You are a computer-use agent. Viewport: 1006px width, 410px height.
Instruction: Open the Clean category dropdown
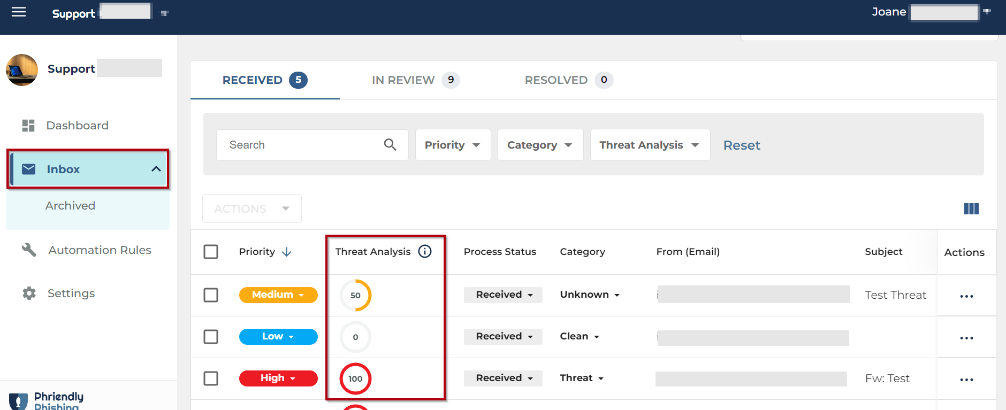[580, 336]
